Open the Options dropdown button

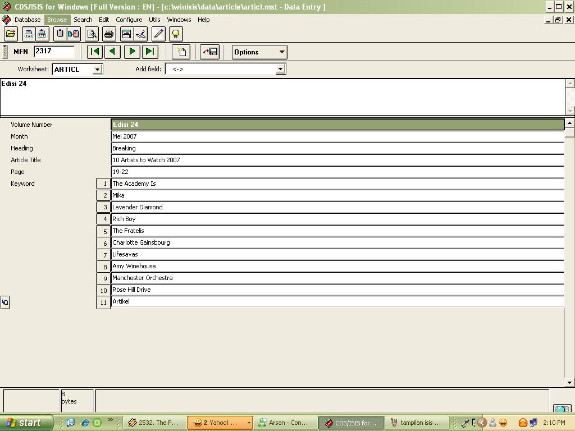[x=259, y=52]
